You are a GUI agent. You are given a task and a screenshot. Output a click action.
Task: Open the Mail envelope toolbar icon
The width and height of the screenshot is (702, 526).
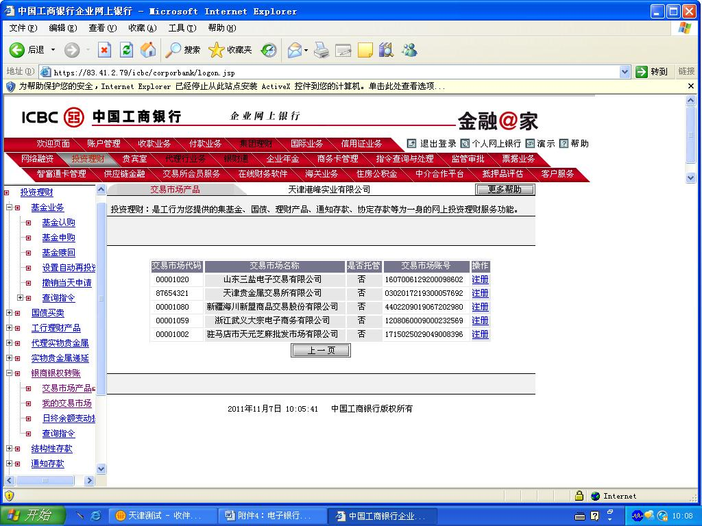tap(295, 49)
